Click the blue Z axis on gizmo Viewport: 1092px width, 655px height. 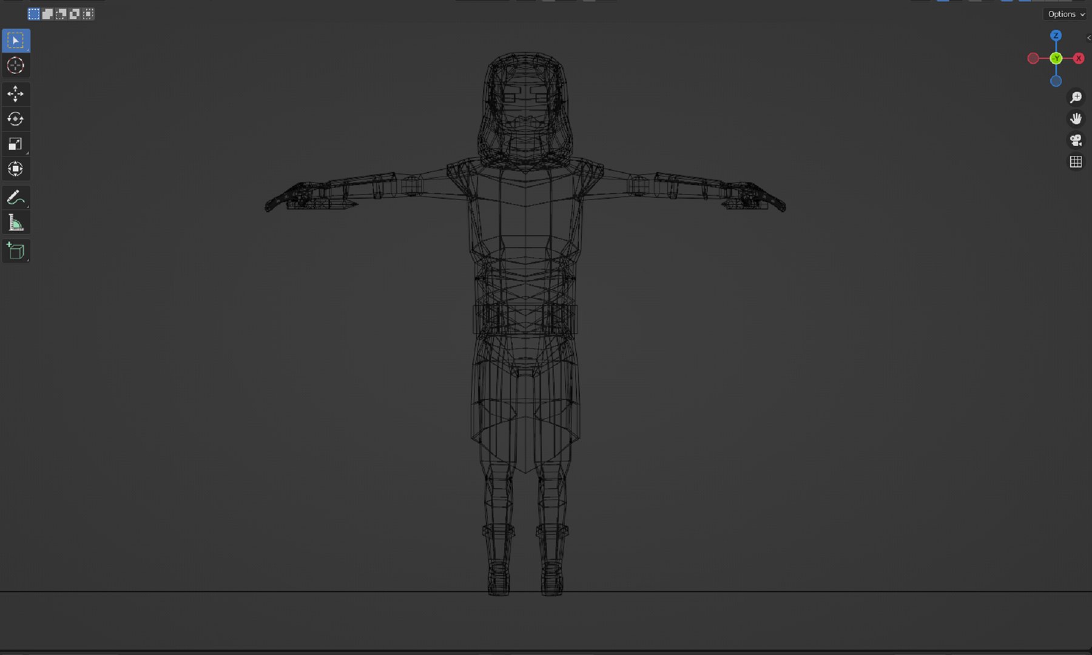pos(1056,36)
